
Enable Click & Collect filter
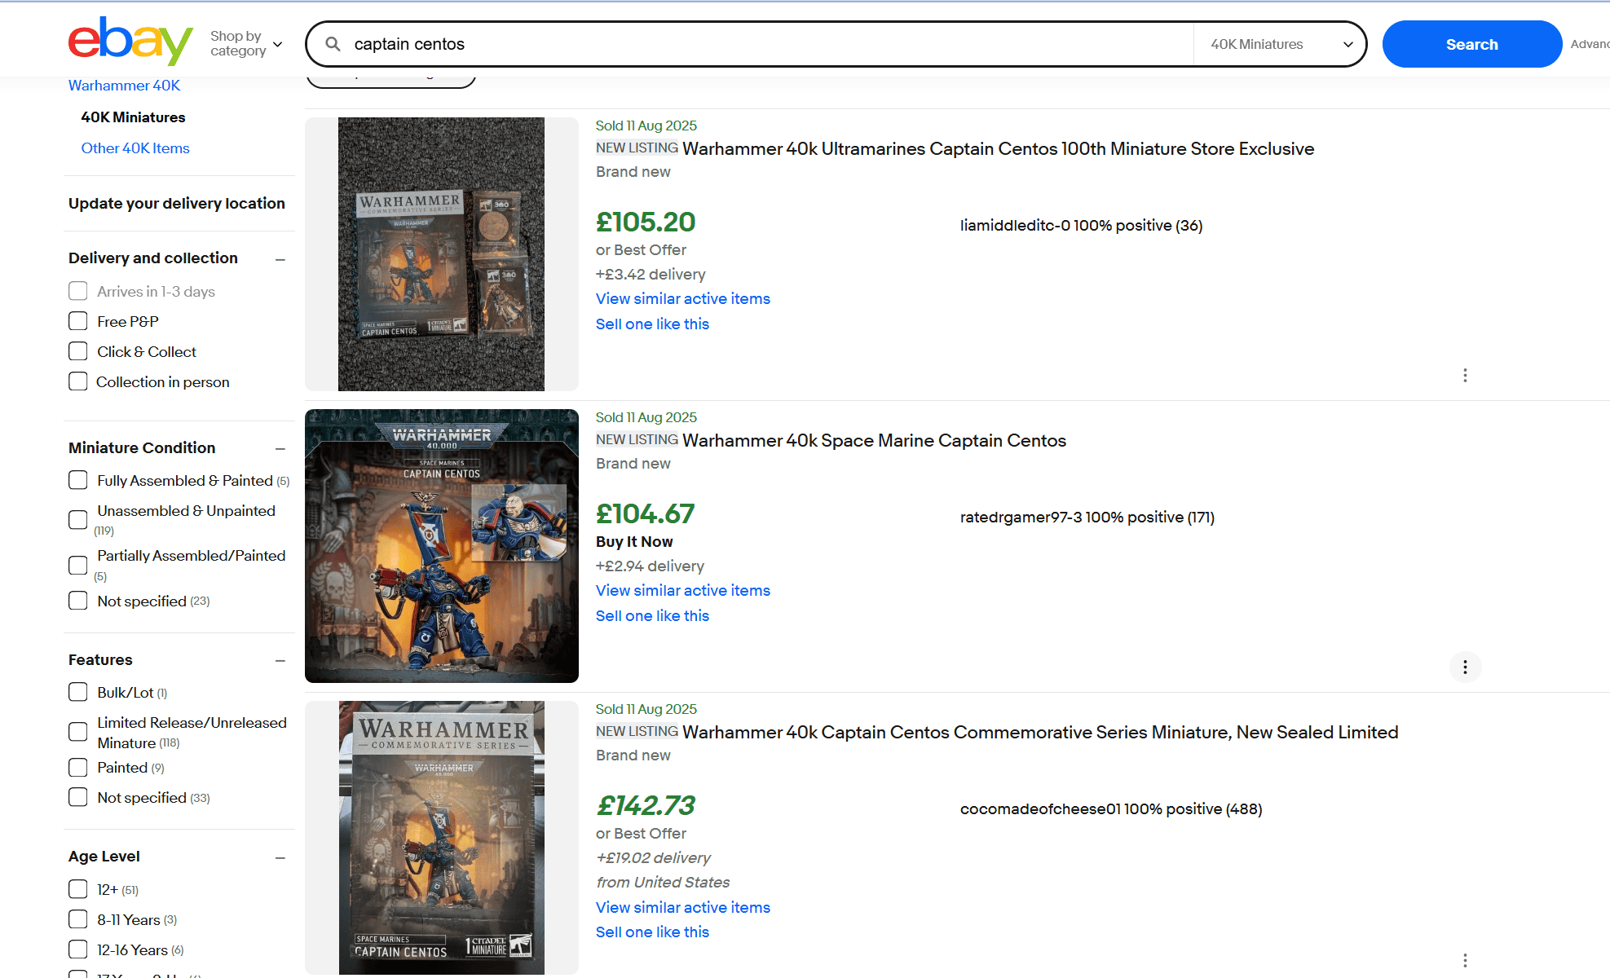[x=78, y=351]
